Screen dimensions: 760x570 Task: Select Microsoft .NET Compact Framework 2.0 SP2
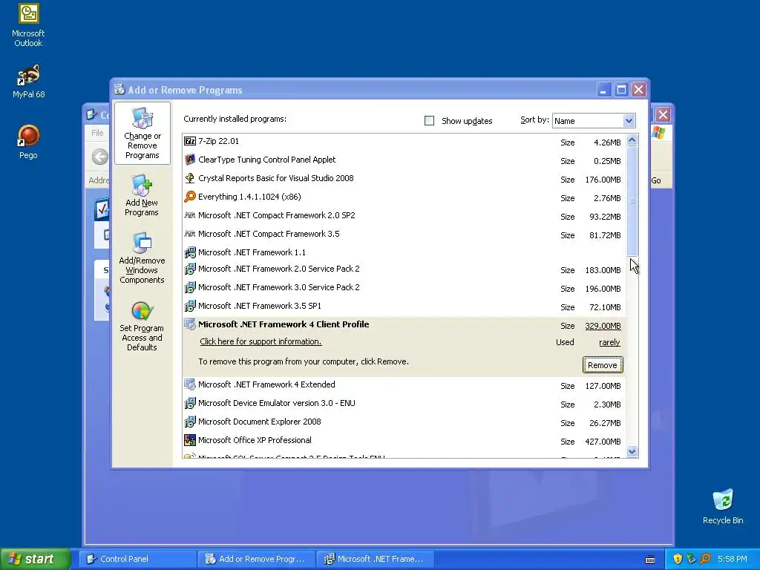click(x=404, y=216)
